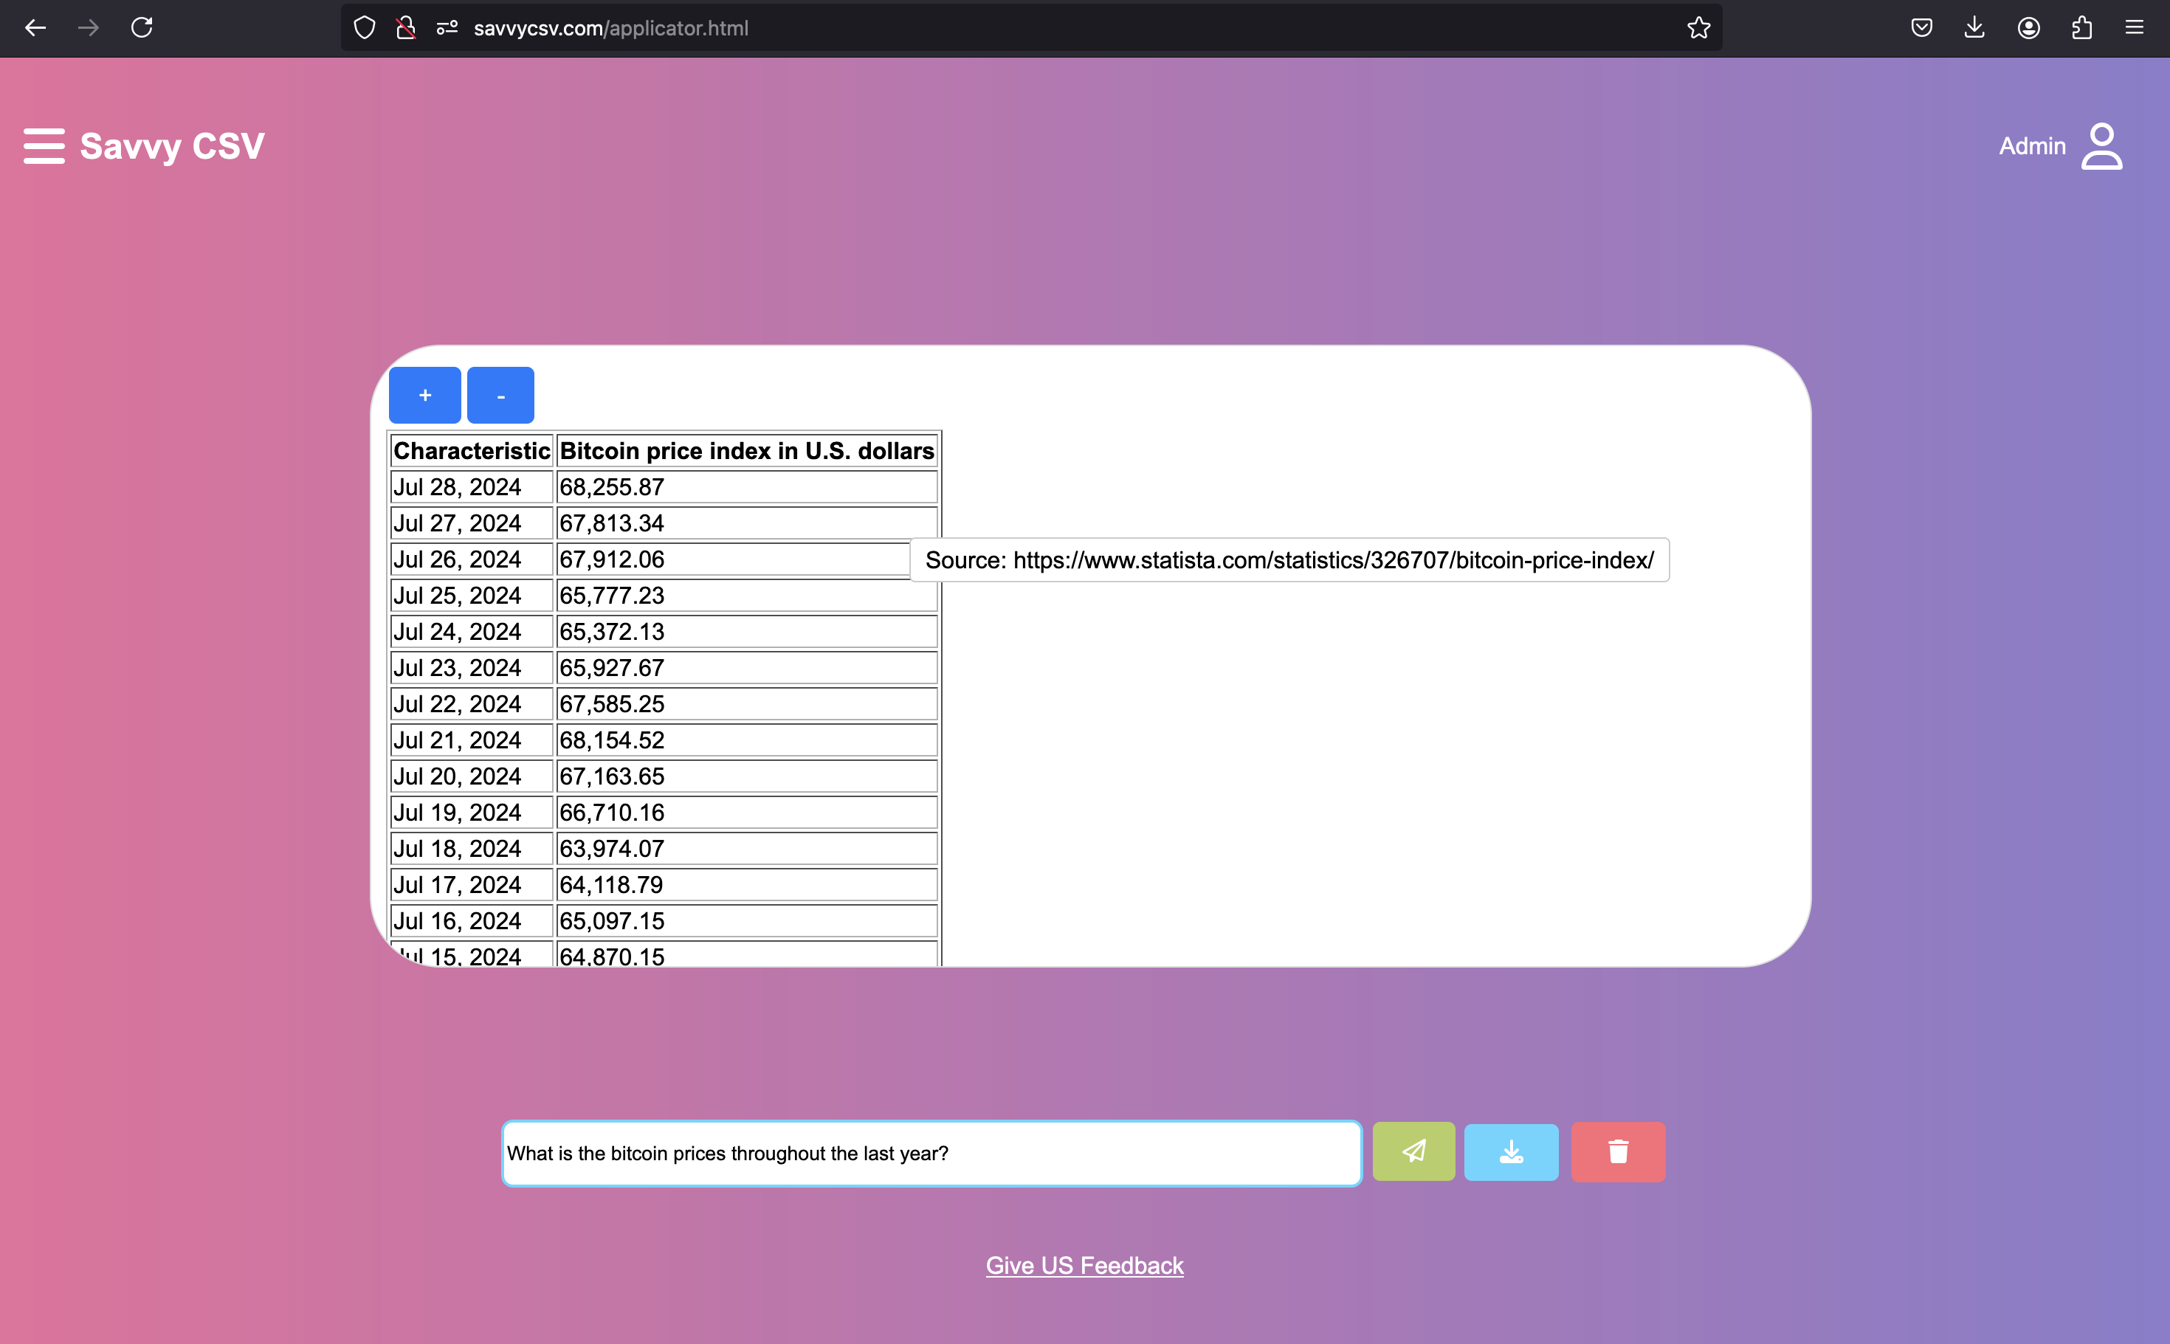This screenshot has width=2170, height=1344.
Task: Click the shield tracking protection icon
Action: coord(365,27)
